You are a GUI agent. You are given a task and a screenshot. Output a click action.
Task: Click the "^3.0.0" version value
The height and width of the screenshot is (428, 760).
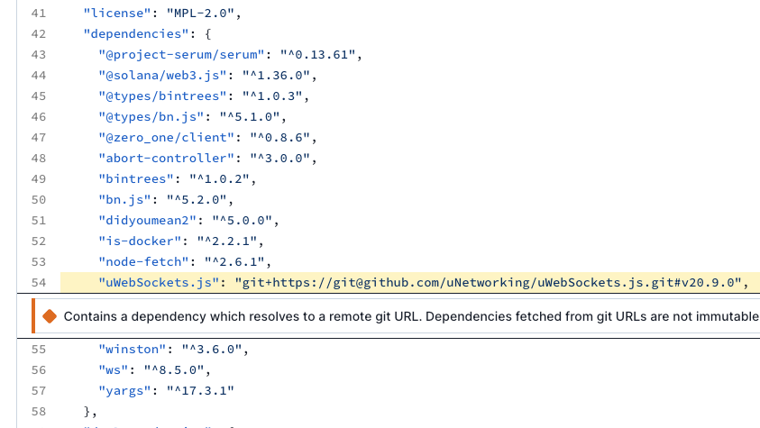click(280, 159)
